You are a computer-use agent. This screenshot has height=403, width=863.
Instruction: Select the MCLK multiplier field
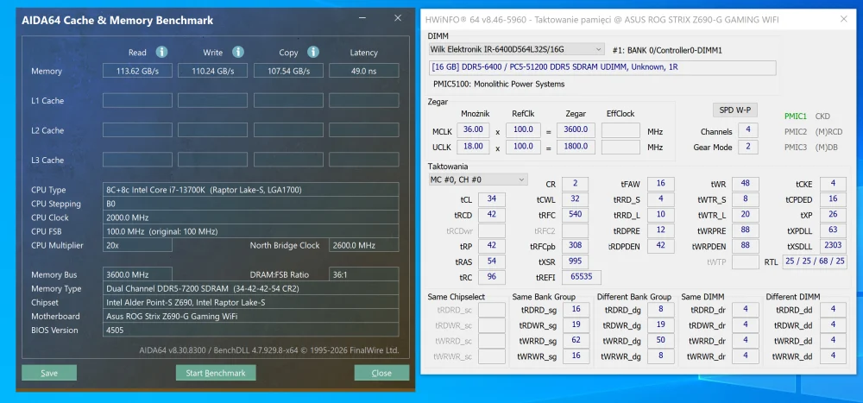point(473,130)
